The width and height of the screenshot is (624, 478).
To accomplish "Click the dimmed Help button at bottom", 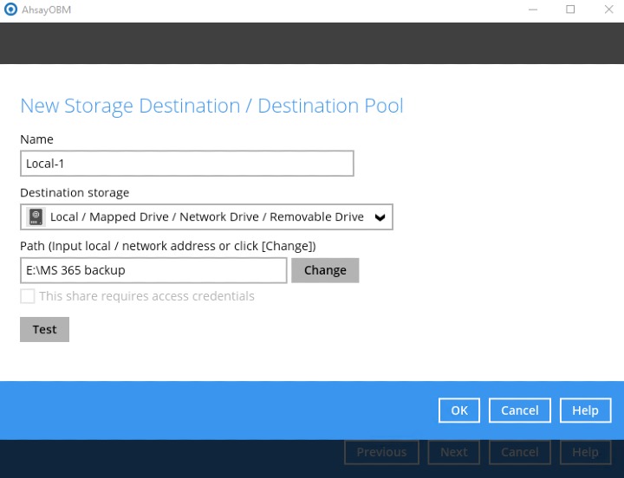I will (585, 452).
